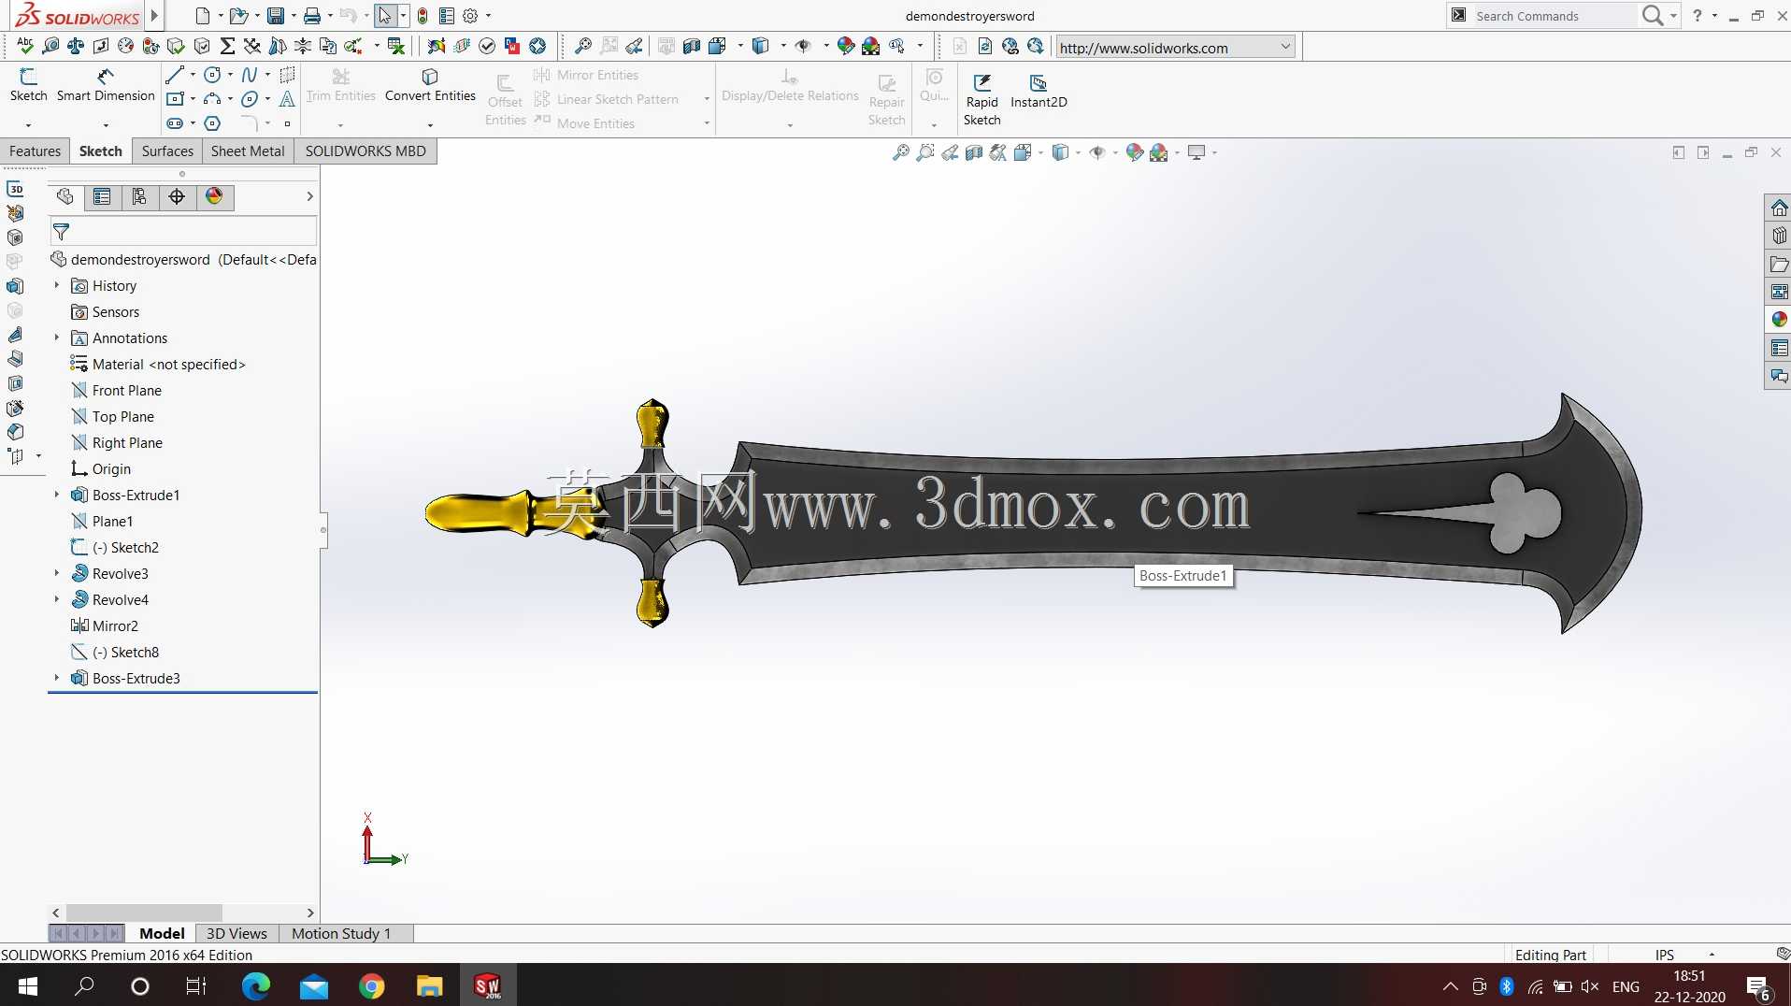
Task: Open the Section View tool in view toolbar
Action: tap(974, 152)
